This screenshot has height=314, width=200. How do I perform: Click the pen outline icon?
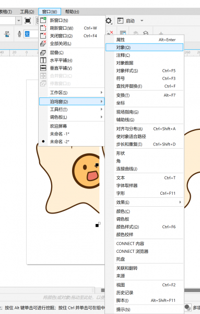[19, 34]
